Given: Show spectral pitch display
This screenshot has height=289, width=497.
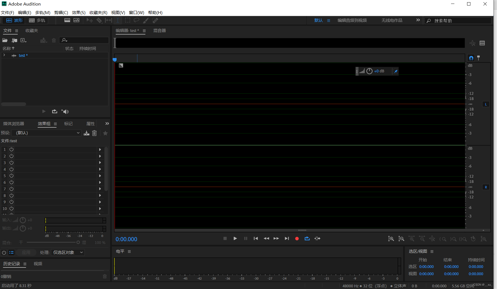Looking at the screenshot, I should (x=76, y=20).
